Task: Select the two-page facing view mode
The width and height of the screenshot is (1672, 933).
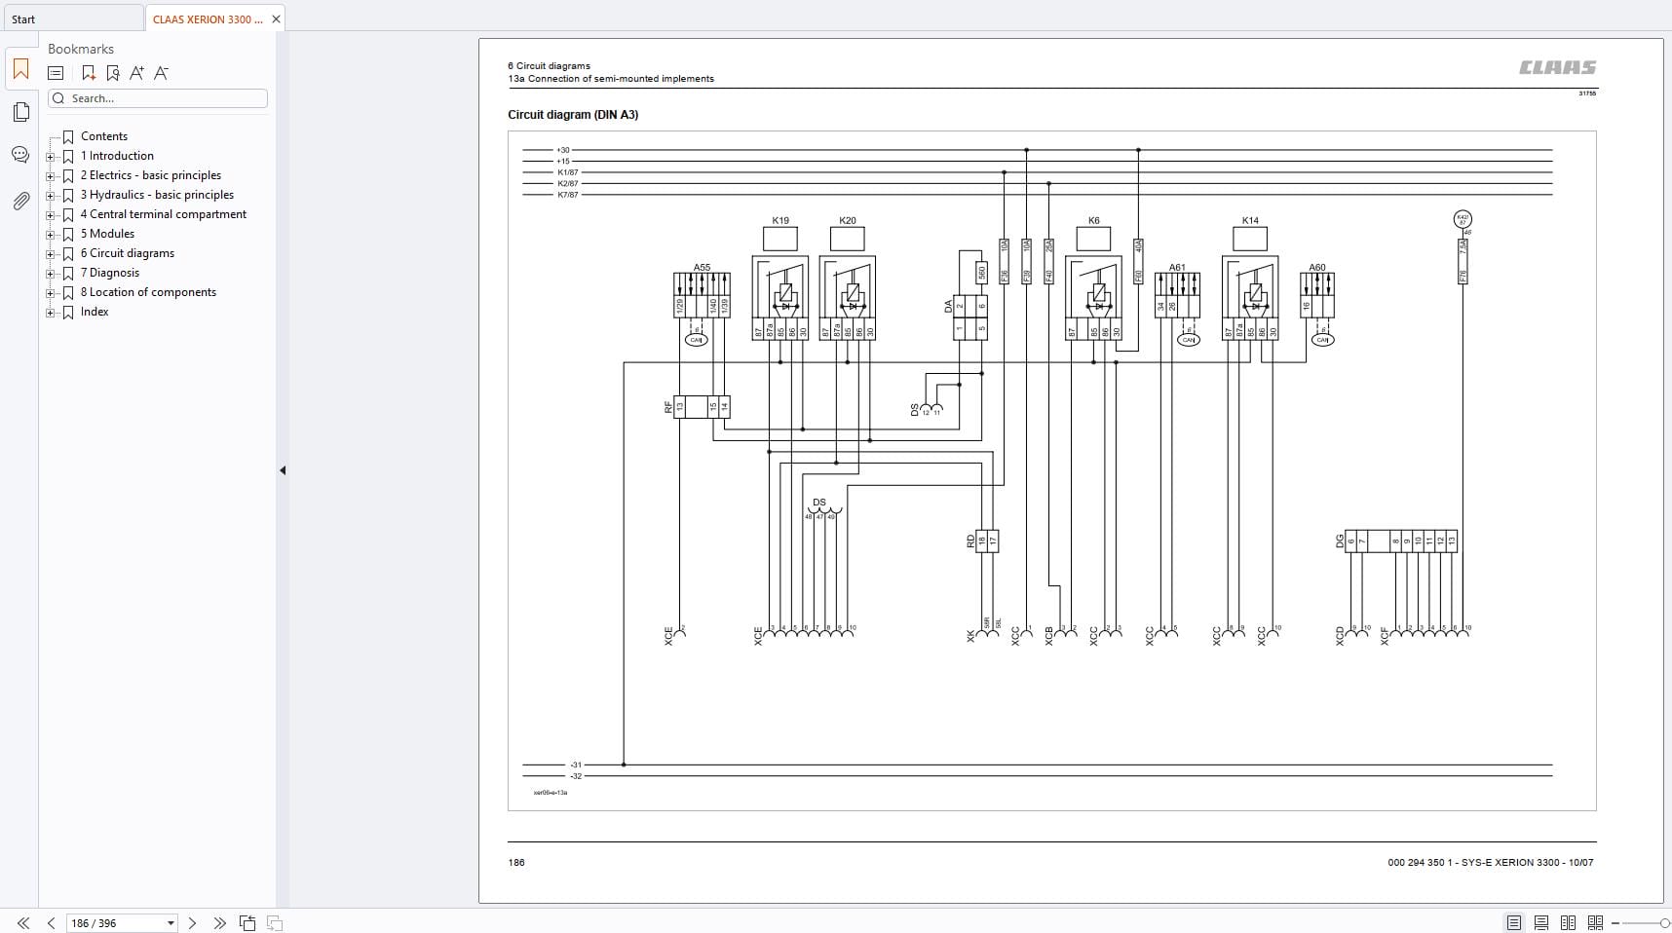Action: tap(1568, 922)
